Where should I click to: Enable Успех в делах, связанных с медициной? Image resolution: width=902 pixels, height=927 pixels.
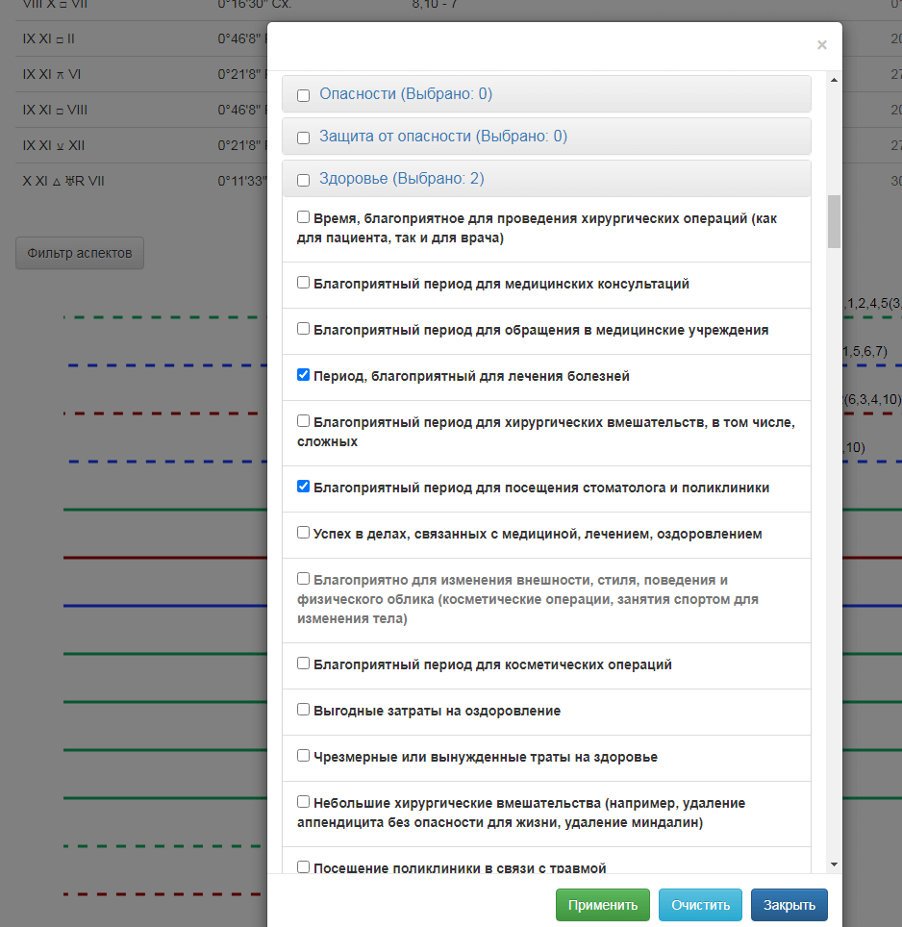pyautogui.click(x=303, y=532)
